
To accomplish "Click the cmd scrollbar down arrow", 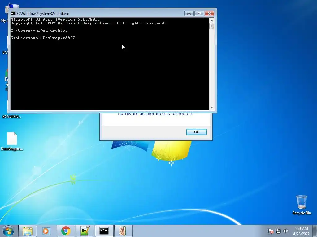I will [x=212, y=108].
